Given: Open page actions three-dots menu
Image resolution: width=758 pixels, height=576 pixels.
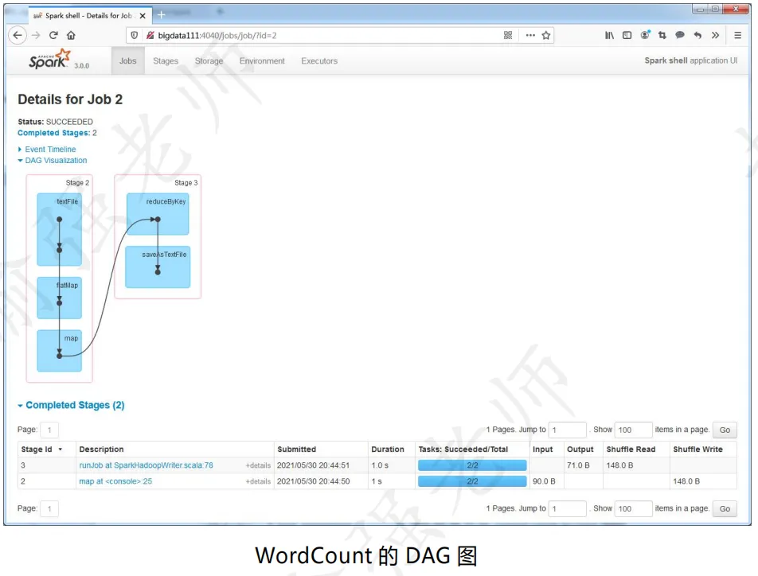Looking at the screenshot, I should click(530, 35).
